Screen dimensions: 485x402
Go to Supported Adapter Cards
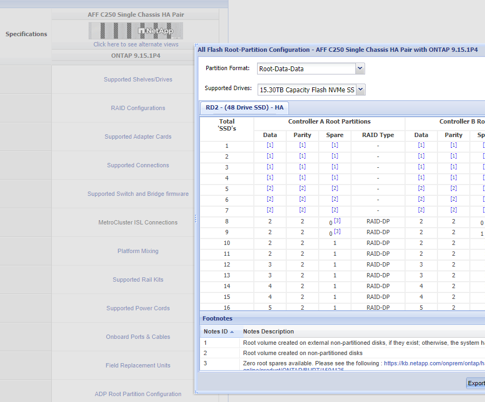pyautogui.click(x=138, y=137)
